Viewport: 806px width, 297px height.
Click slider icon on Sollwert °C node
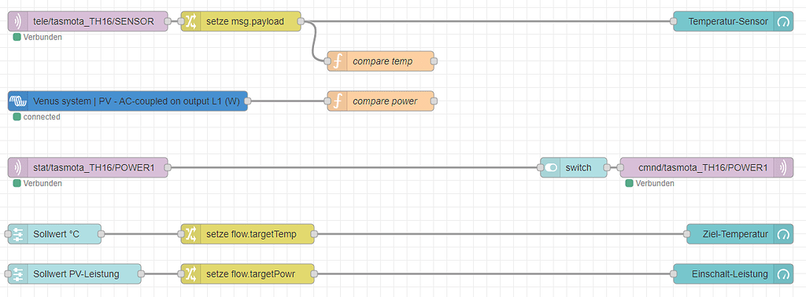(x=17, y=234)
